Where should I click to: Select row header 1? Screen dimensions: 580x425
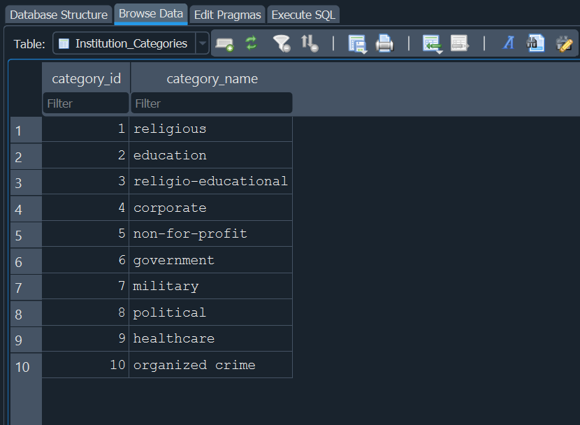coord(26,130)
